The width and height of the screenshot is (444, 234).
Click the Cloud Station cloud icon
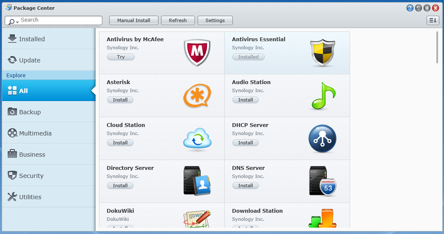coord(198,138)
